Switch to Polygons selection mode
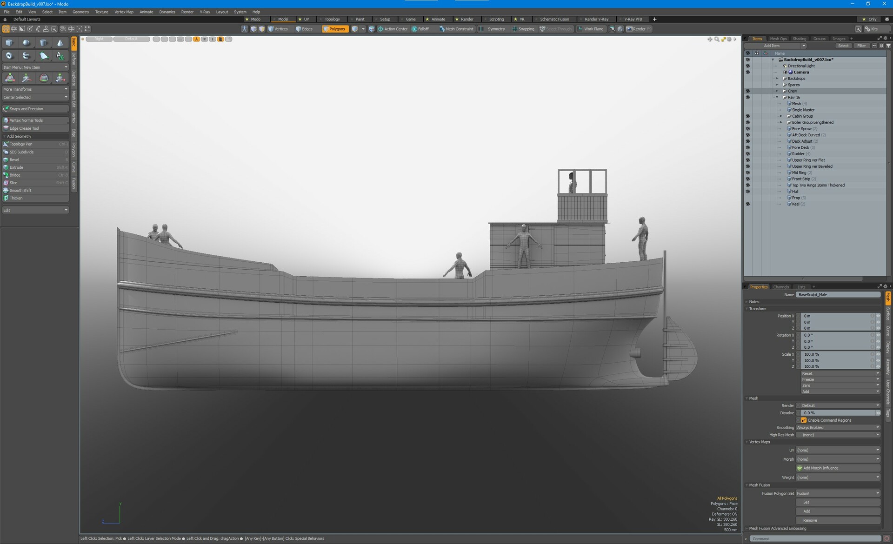The width and height of the screenshot is (893, 544). [x=335, y=29]
